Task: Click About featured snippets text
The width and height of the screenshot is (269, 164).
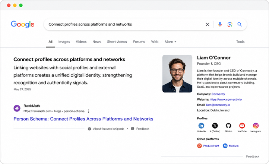Action: (x=108, y=129)
